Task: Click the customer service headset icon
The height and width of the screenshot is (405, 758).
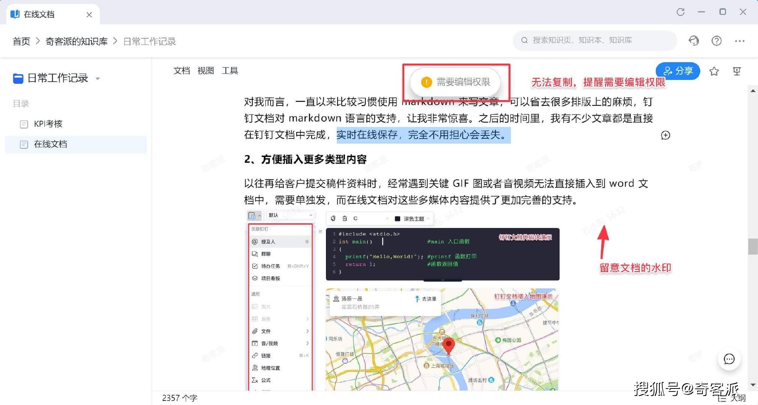Action: pos(693,40)
